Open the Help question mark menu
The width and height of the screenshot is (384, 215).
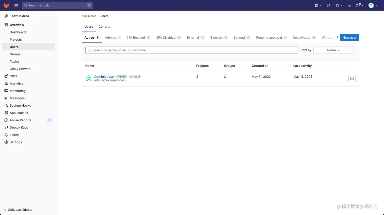(359, 5)
